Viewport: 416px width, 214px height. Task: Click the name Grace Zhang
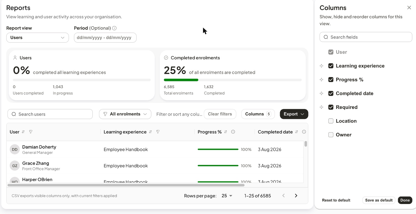pos(35,163)
